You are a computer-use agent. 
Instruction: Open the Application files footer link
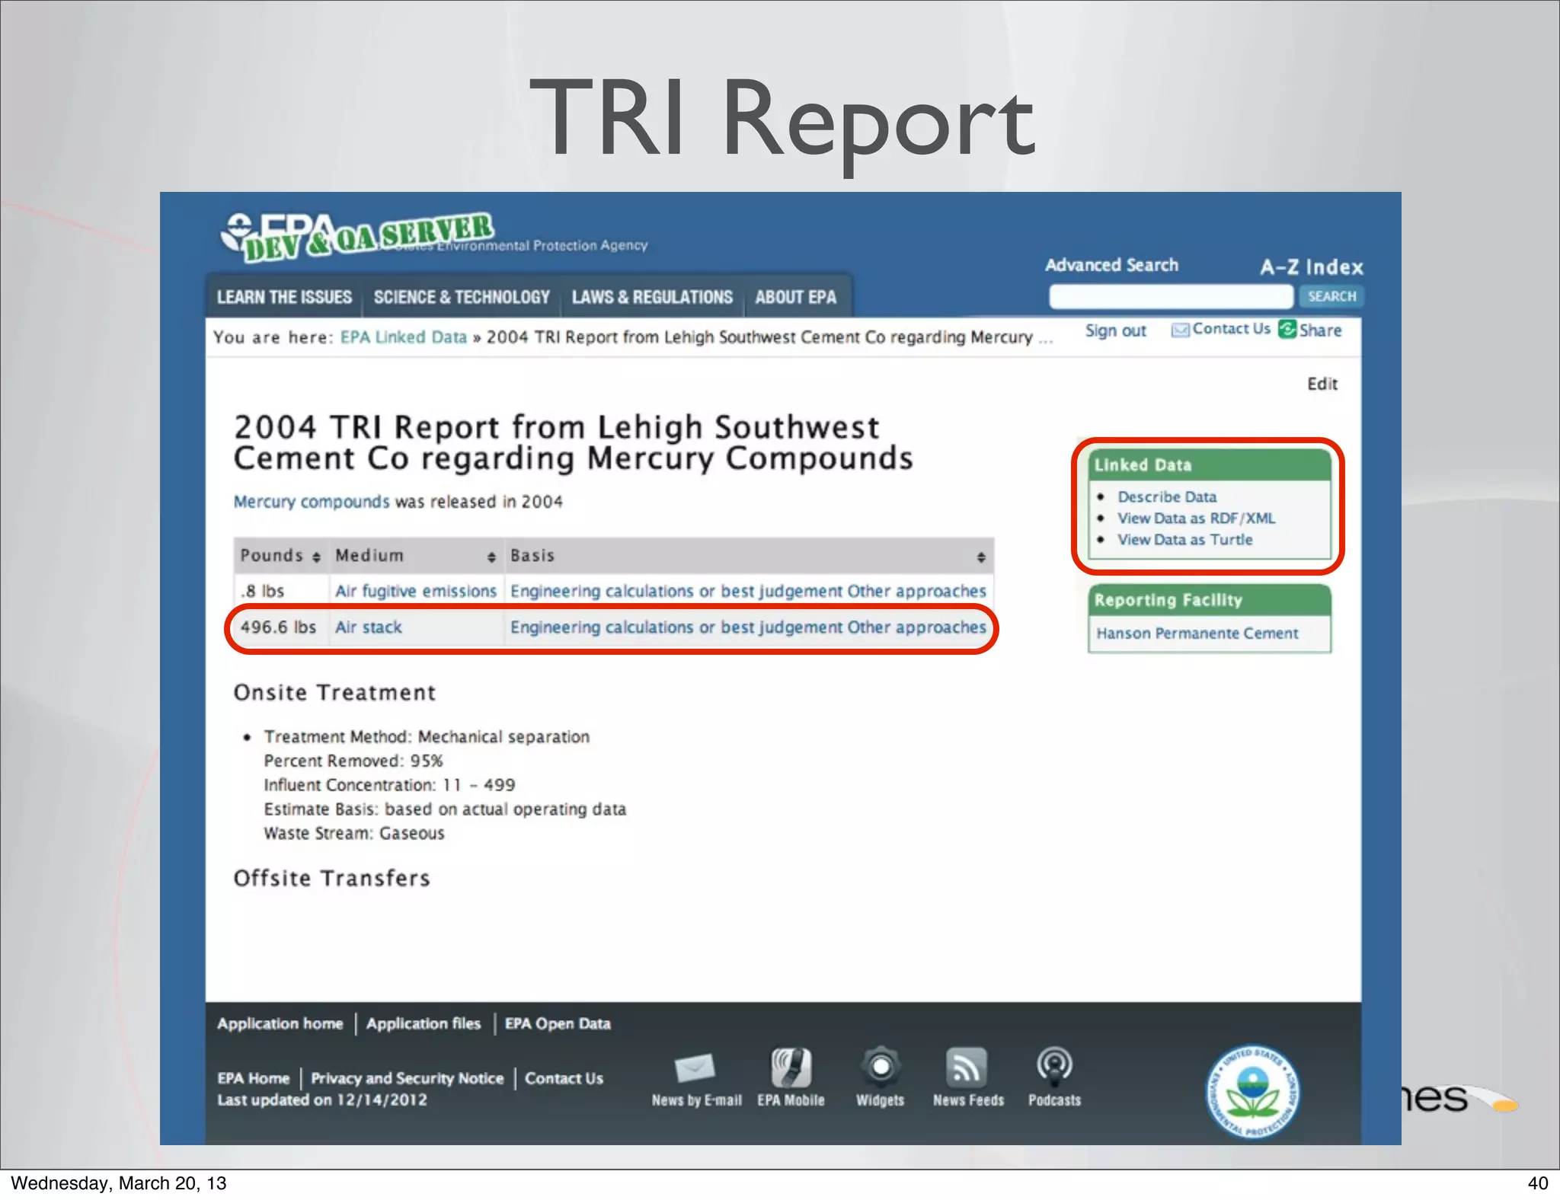(424, 1023)
